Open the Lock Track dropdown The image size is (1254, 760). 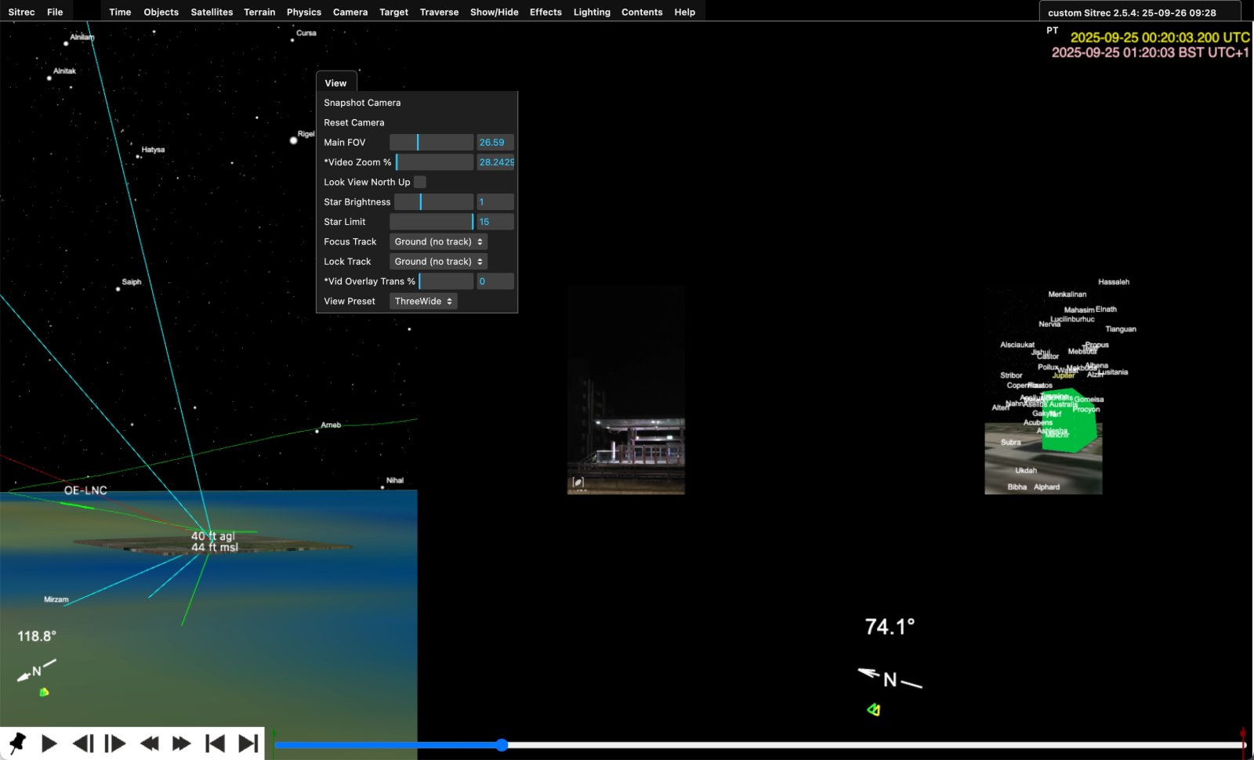point(438,262)
